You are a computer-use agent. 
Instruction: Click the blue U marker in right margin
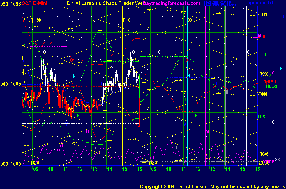coord(284,17)
